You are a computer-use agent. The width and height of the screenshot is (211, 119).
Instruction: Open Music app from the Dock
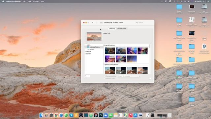click(131, 115)
